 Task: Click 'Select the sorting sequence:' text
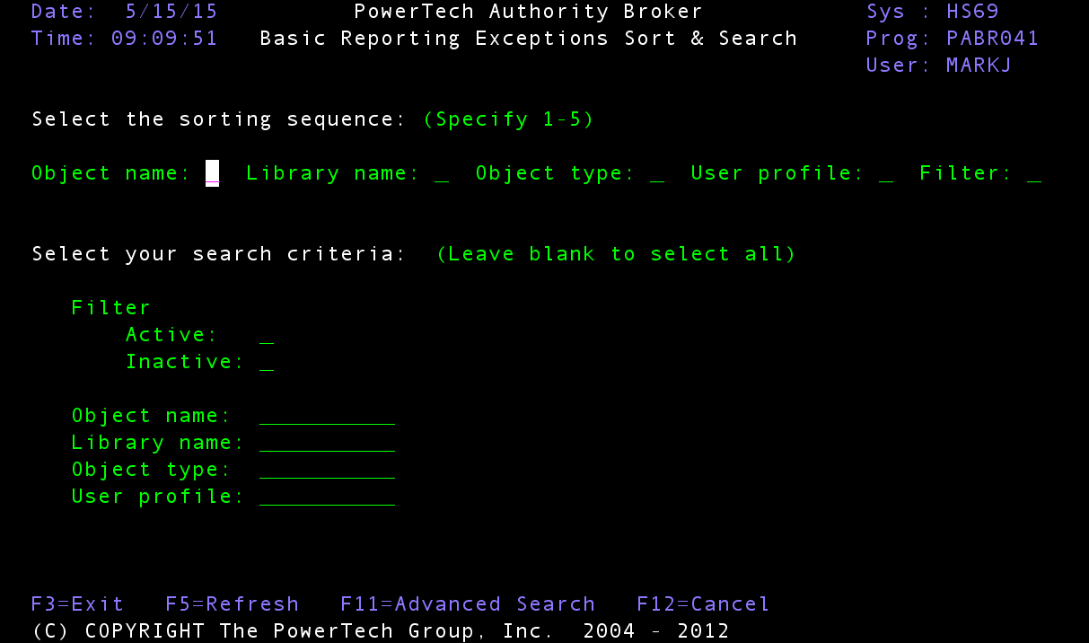(x=219, y=119)
